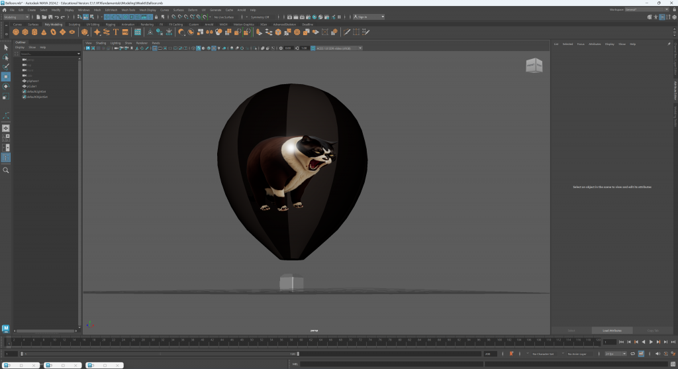The width and height of the screenshot is (678, 369).
Task: Create a polygon sphere from shelf
Action: (16, 32)
